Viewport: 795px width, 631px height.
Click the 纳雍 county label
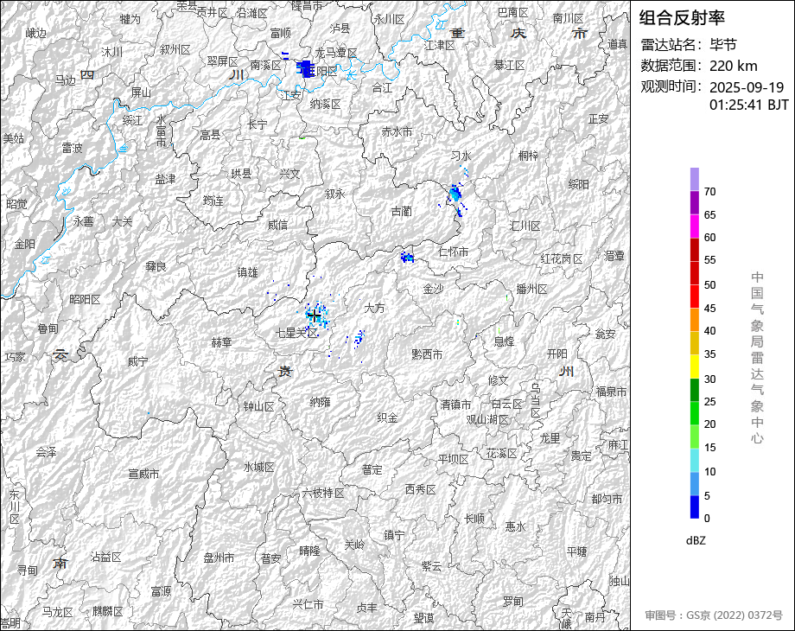pyautogui.click(x=320, y=402)
